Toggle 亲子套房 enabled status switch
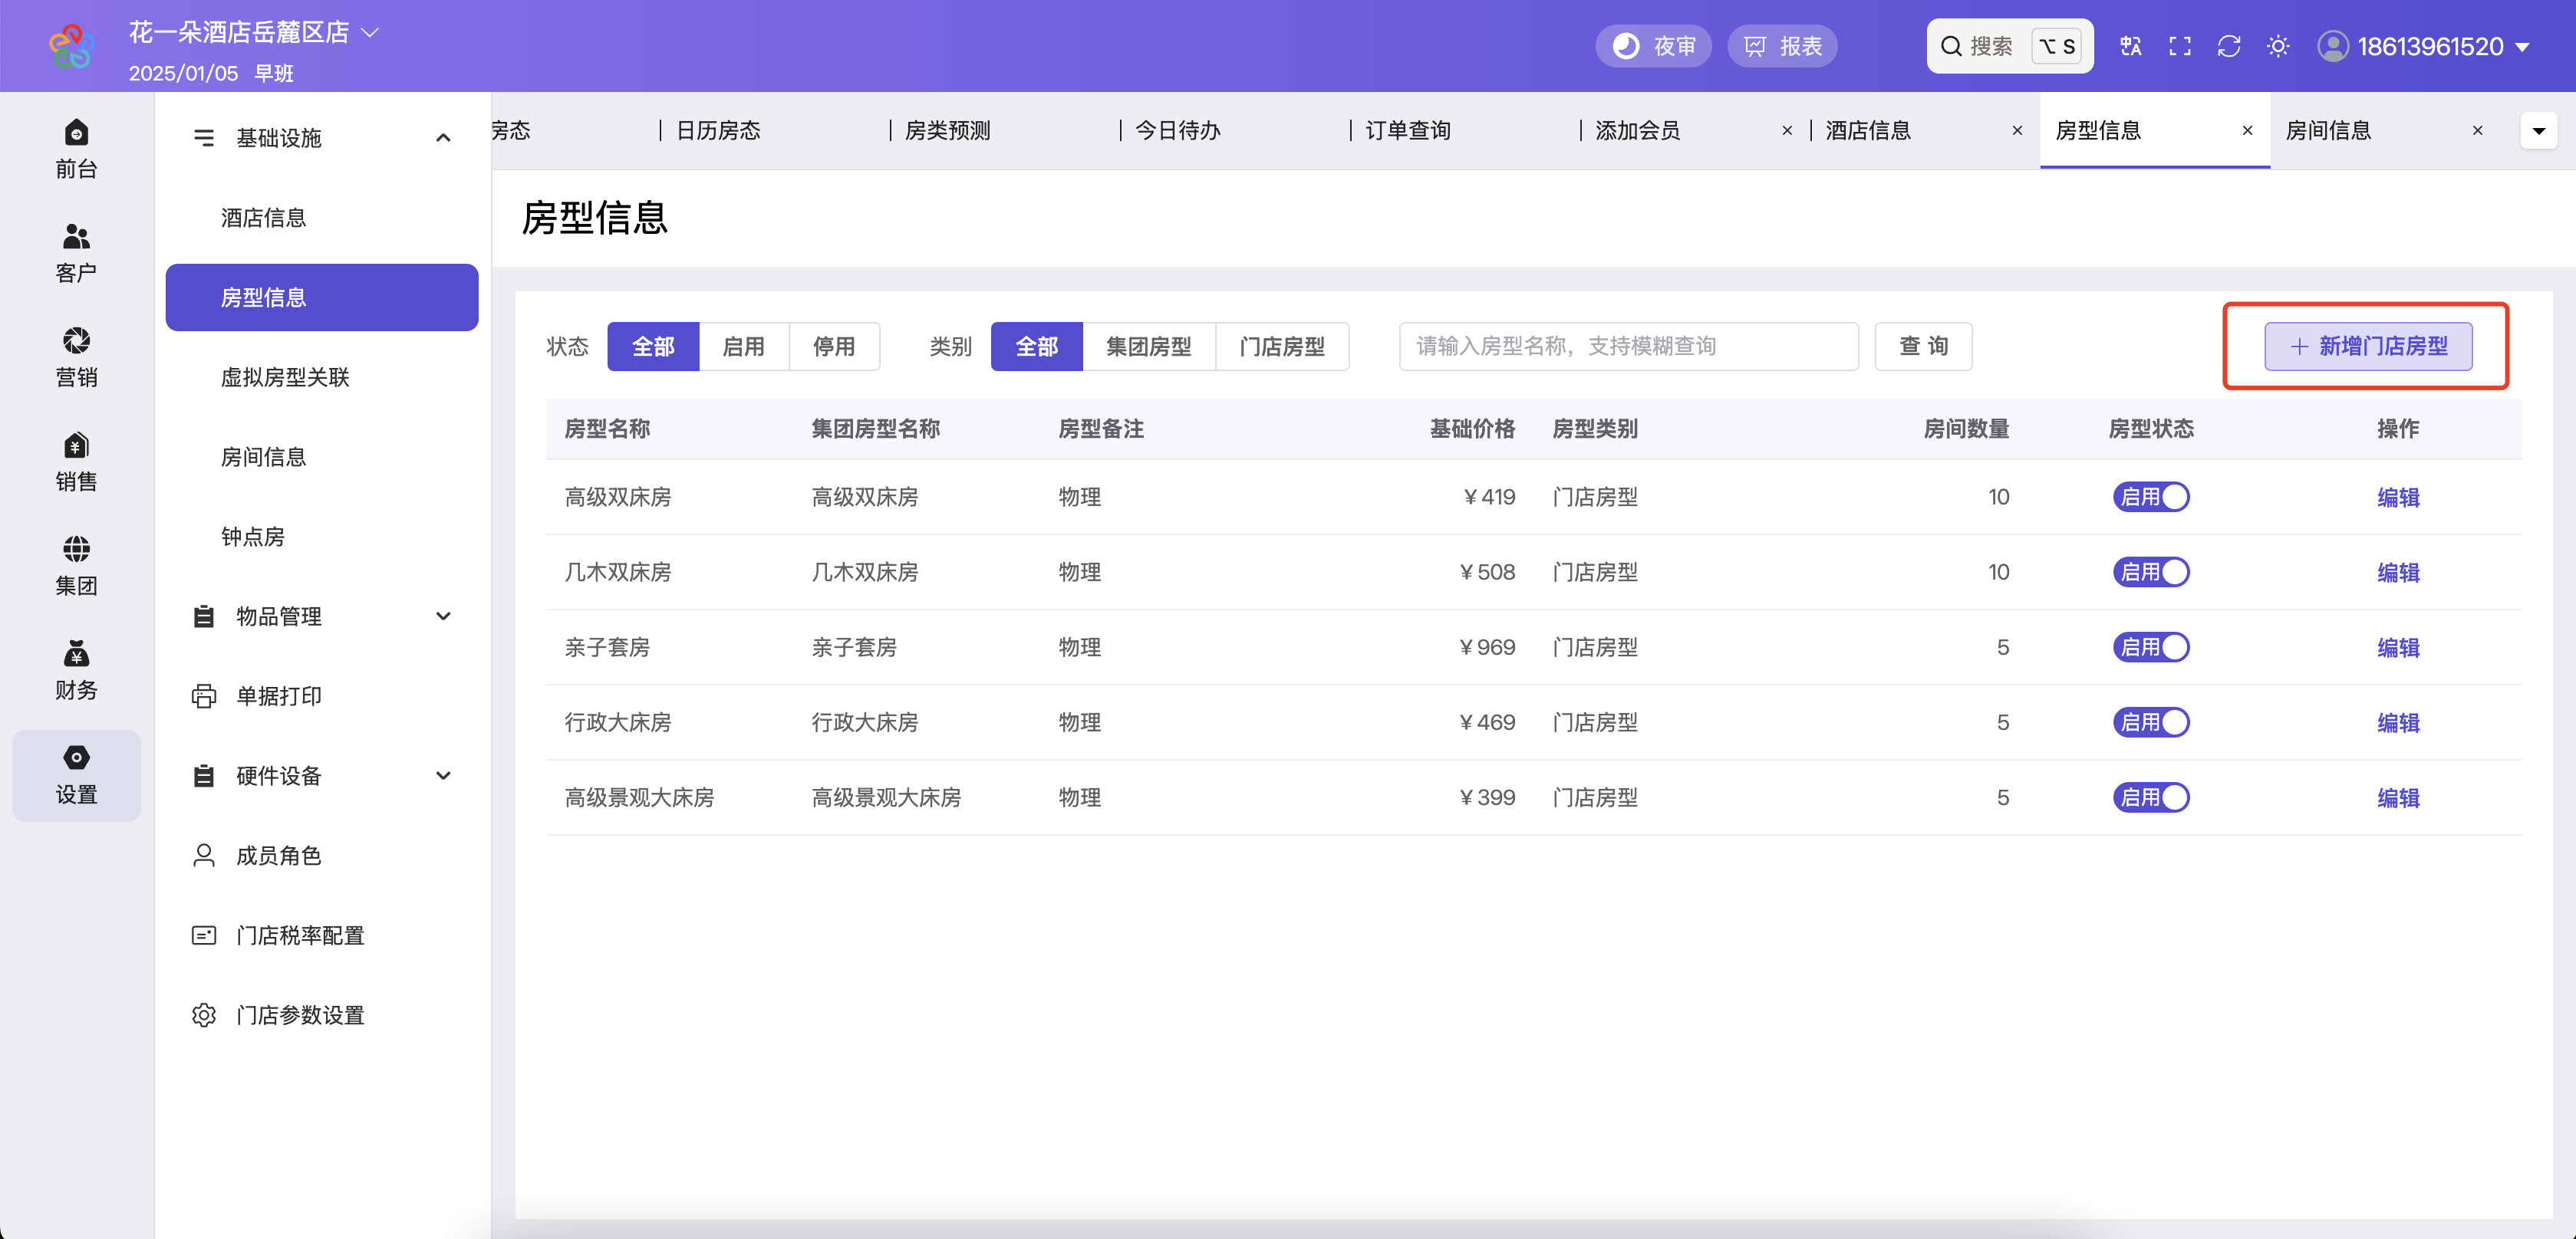Viewport: 2576px width, 1239px height. (2151, 646)
